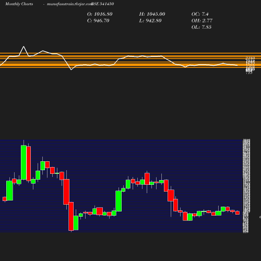261x261 pixels.
Task: Click the "OH: 2.77" reading
Action: pos(202,21)
